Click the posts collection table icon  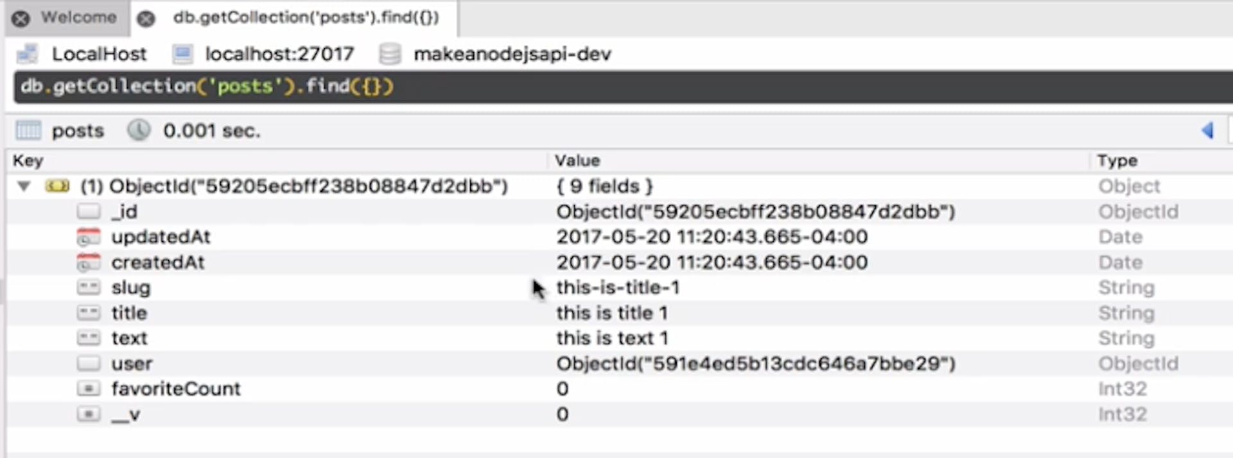coord(28,130)
